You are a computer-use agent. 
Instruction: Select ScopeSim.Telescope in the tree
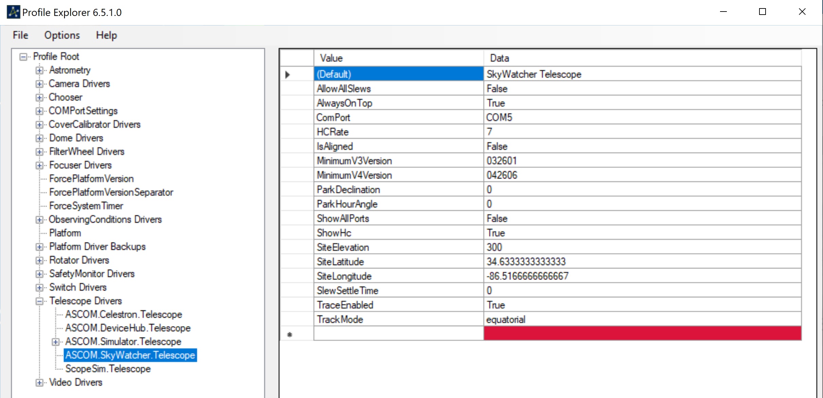[108, 368]
